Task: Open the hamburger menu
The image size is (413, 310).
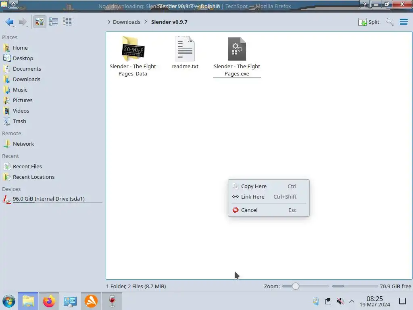Action: [403, 22]
